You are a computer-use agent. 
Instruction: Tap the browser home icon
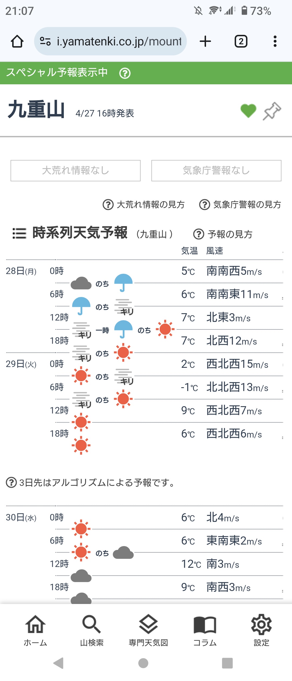pyautogui.click(x=17, y=42)
